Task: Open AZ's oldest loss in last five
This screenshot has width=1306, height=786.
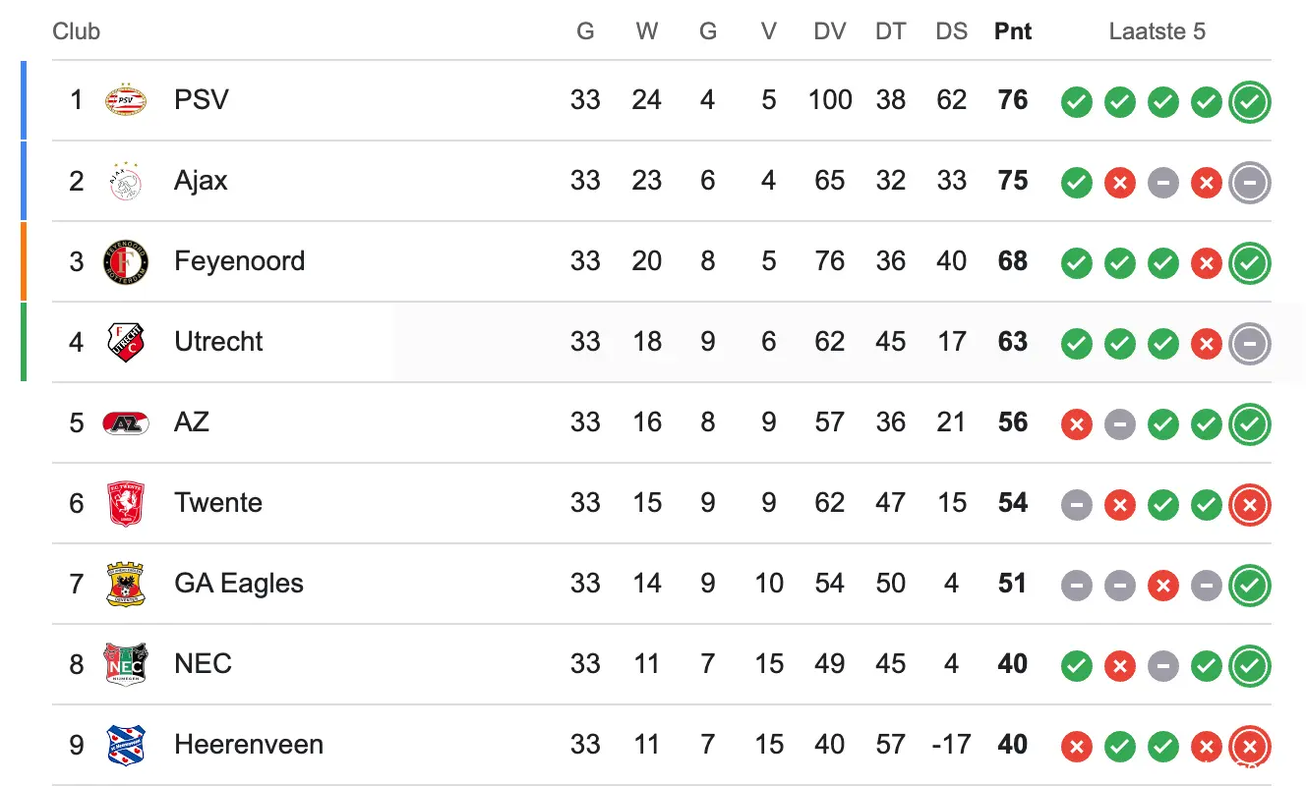Action: [x=1077, y=424]
